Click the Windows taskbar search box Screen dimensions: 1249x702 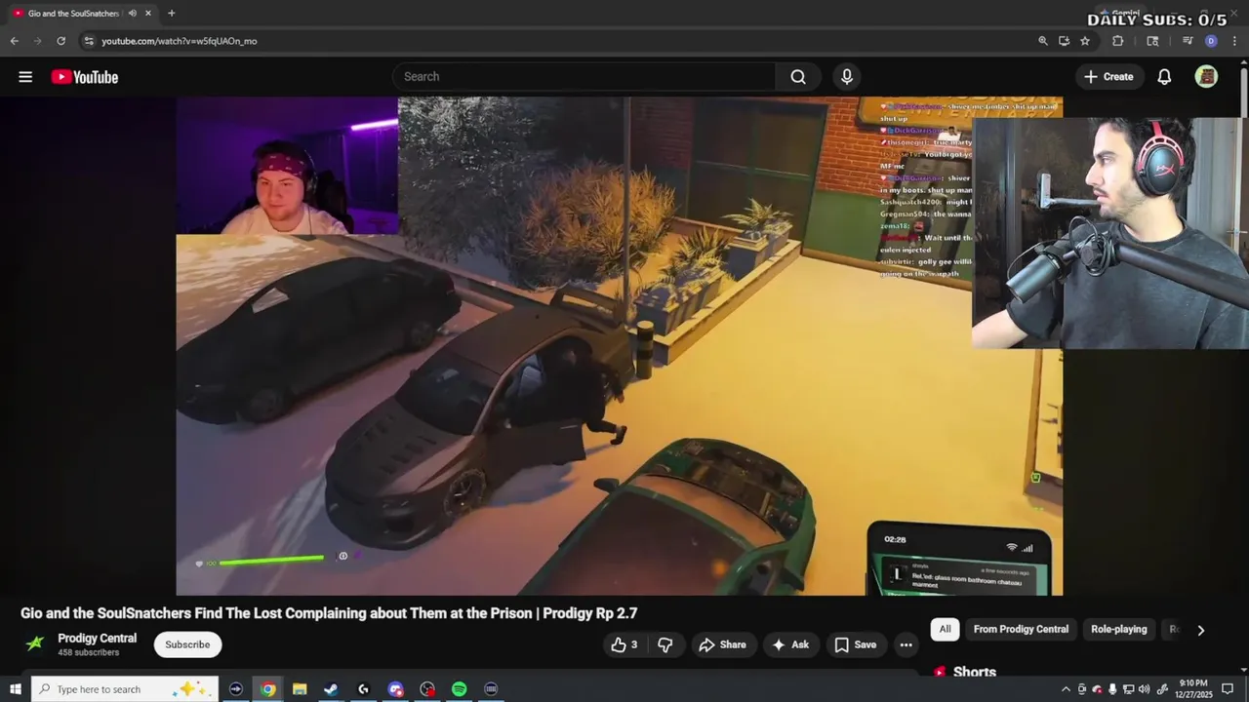pos(125,689)
